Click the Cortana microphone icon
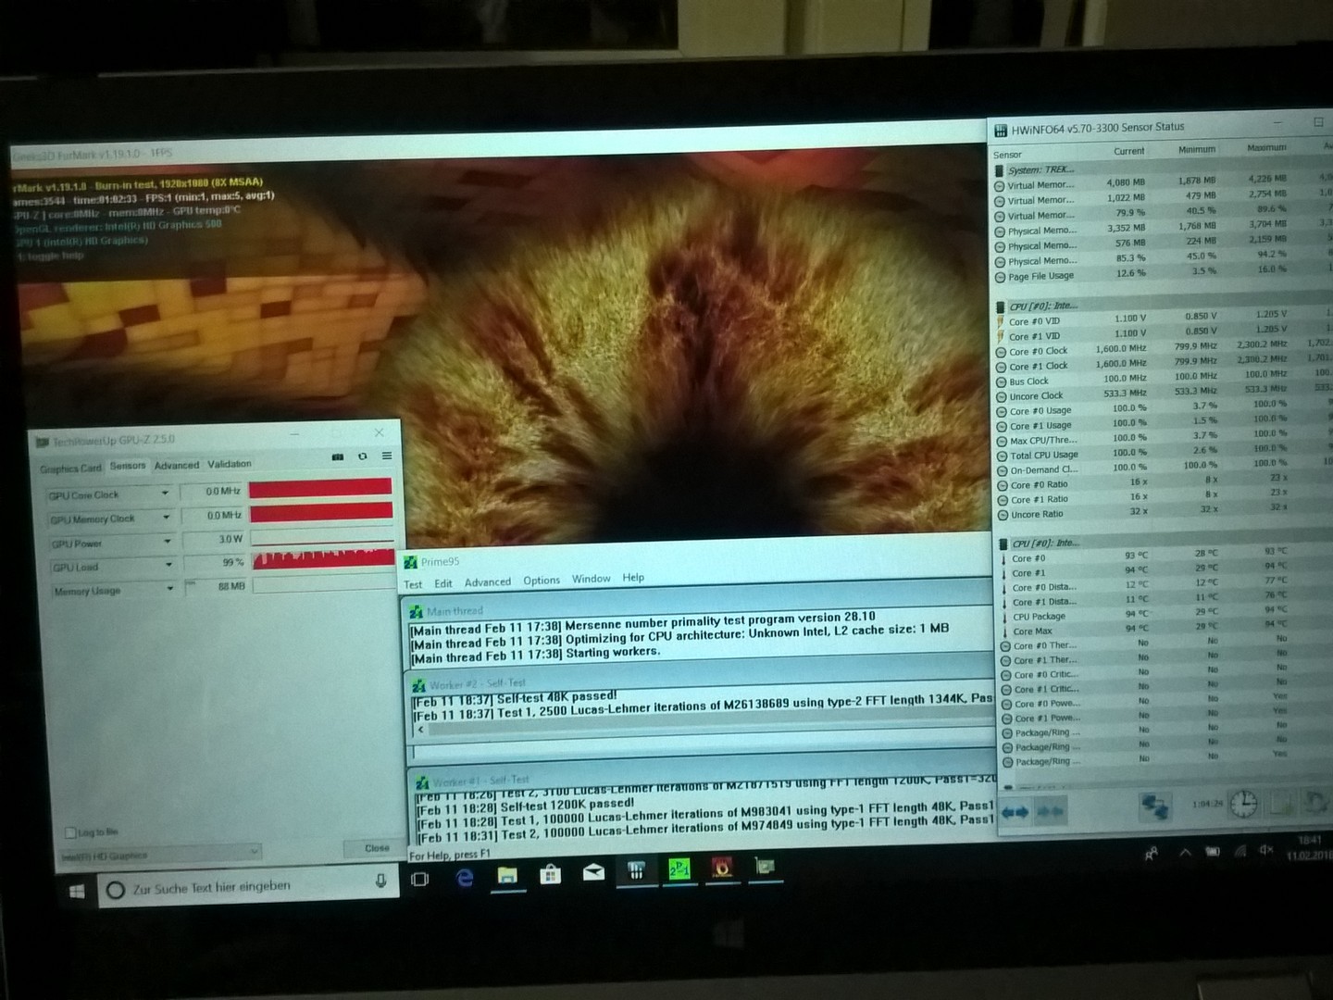The width and height of the screenshot is (1333, 1000). 380,881
